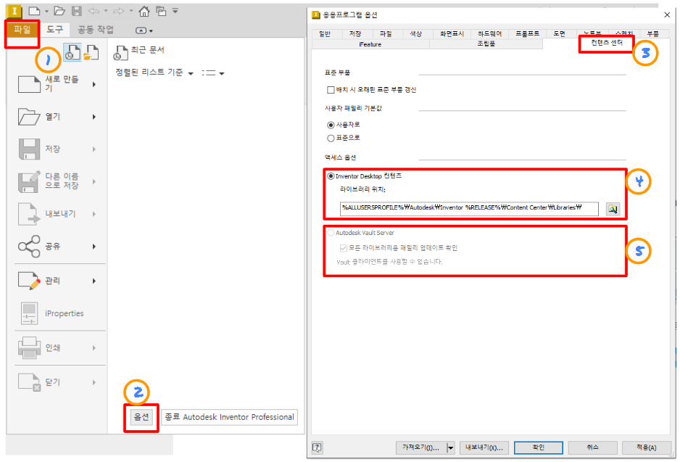Screen dimensions: 680x462
Task: Enable 배치 시 오래된 표준 부품 갱신 checkbox
Action: coord(331,90)
